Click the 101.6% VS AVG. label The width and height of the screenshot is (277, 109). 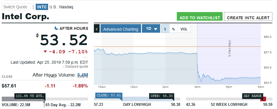30,96
